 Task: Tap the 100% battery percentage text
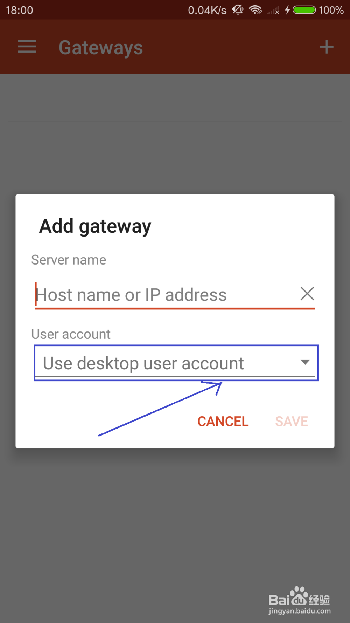click(x=331, y=10)
